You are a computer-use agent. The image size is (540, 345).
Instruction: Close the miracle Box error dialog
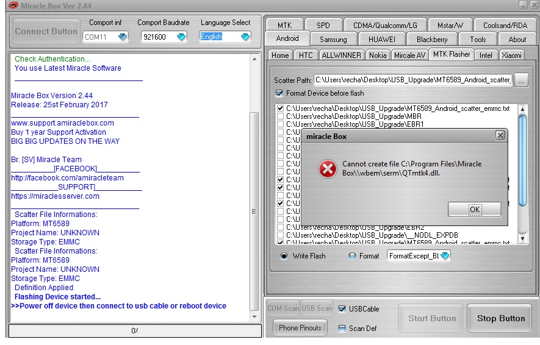pos(500,135)
